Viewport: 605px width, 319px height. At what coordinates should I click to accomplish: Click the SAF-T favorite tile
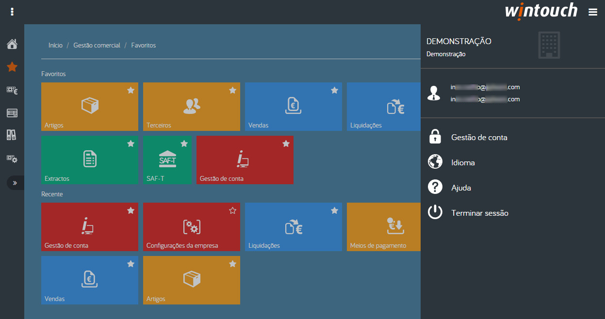(x=167, y=160)
